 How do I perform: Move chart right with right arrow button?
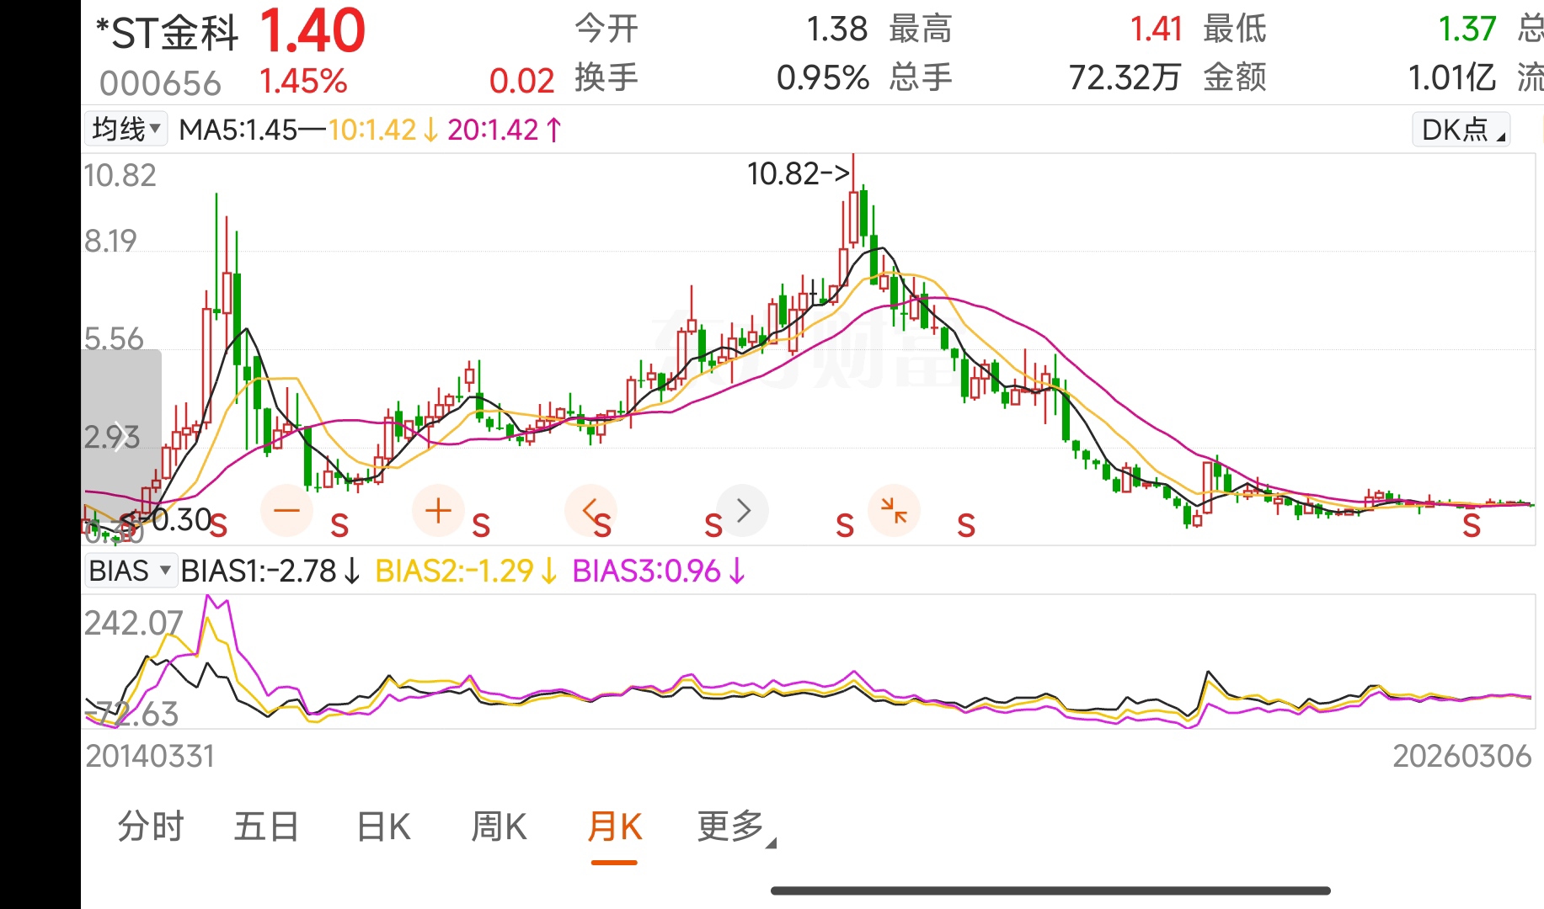tap(742, 510)
